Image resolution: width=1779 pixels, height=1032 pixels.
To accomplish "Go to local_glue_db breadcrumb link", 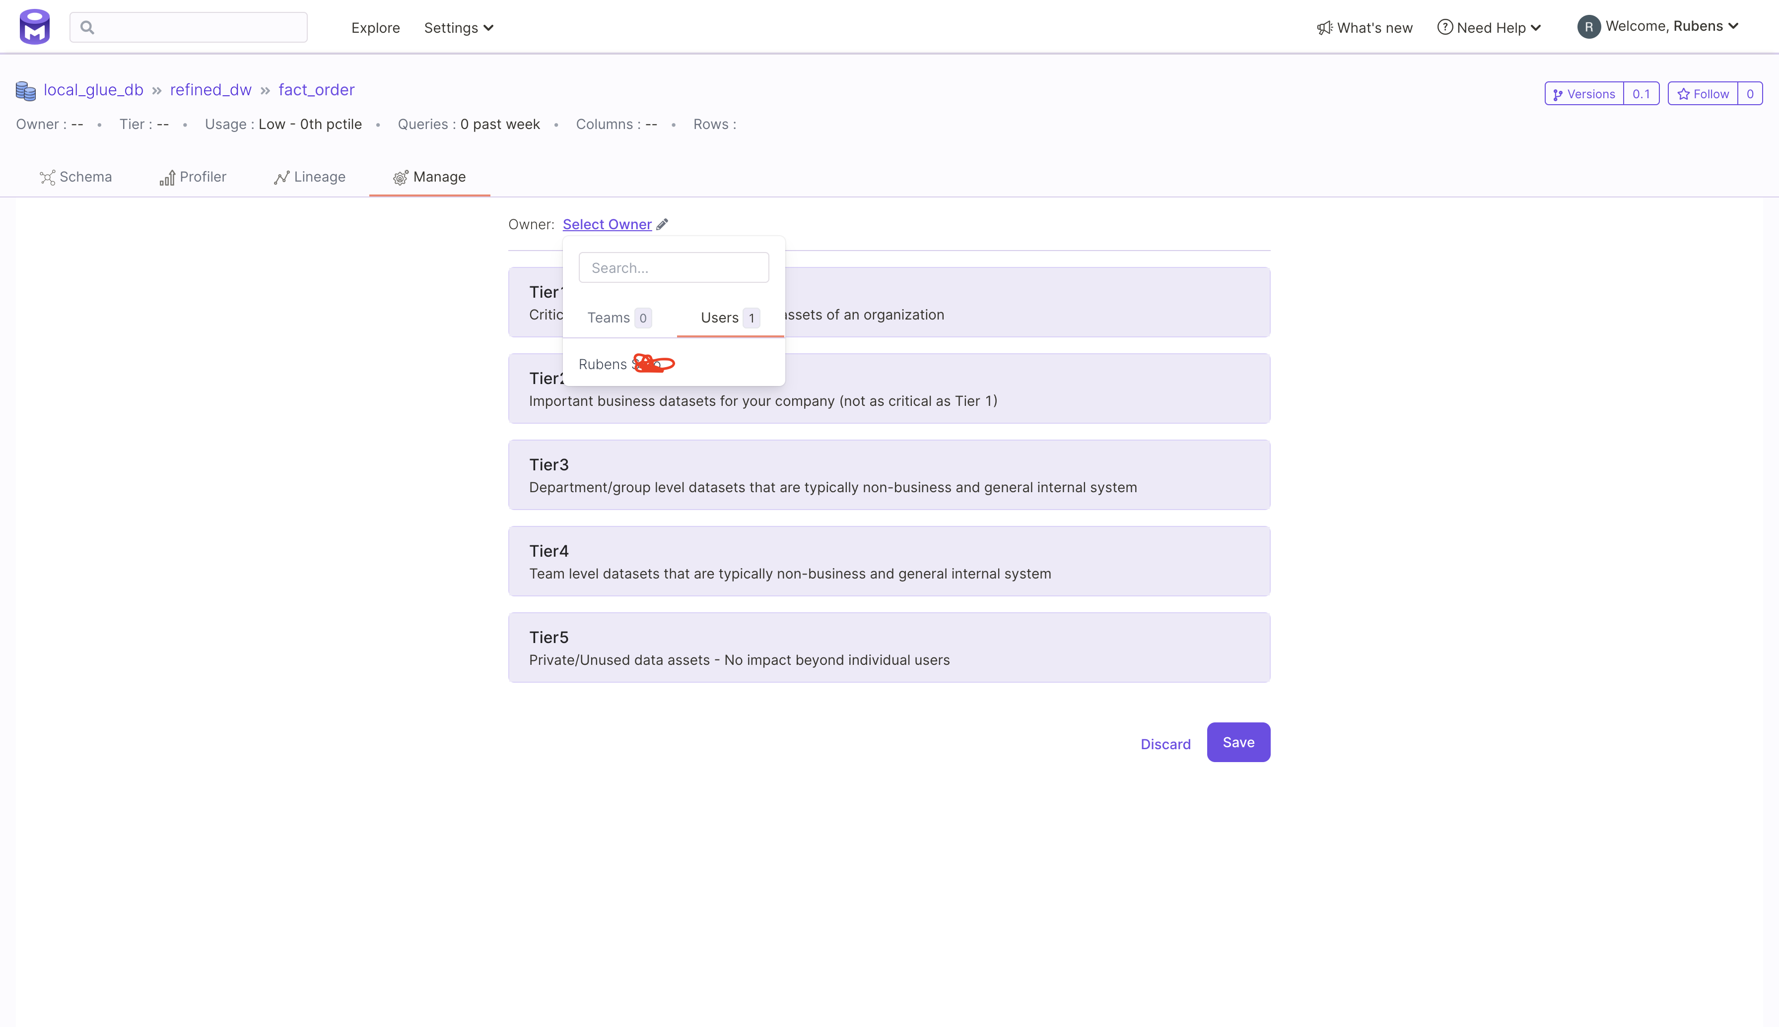I will (x=93, y=90).
